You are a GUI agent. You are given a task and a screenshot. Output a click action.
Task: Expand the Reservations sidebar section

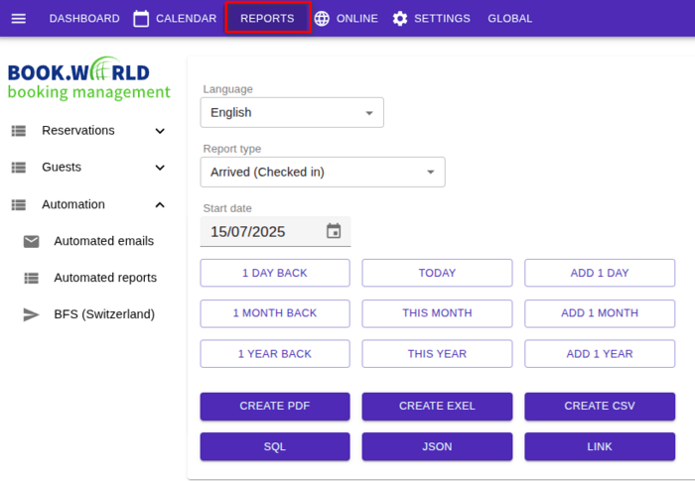(88, 131)
